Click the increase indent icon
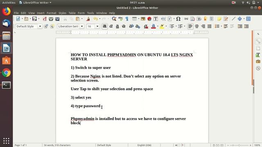The image size is (262, 147). pyautogui.click(x=240, y=26)
